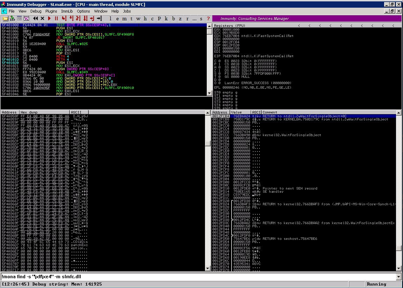
Task: Open the Debug menu
Action: (36, 11)
